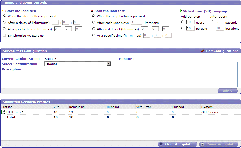Click the with Error column header
The height and width of the screenshot is (148, 241).
[144, 107]
